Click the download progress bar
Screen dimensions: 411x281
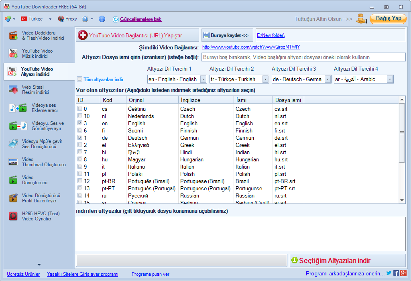click(x=181, y=260)
